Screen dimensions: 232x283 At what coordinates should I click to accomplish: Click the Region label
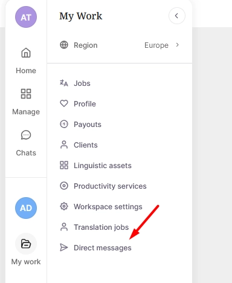coord(86,45)
